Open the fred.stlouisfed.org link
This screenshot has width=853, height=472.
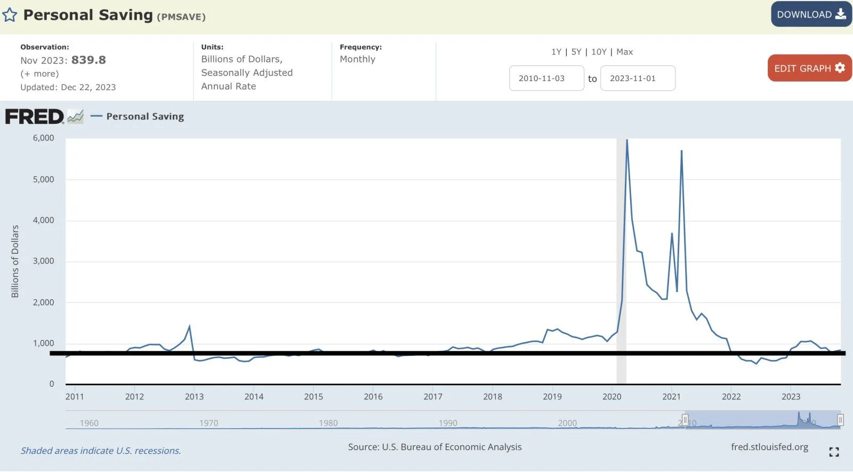(769, 447)
